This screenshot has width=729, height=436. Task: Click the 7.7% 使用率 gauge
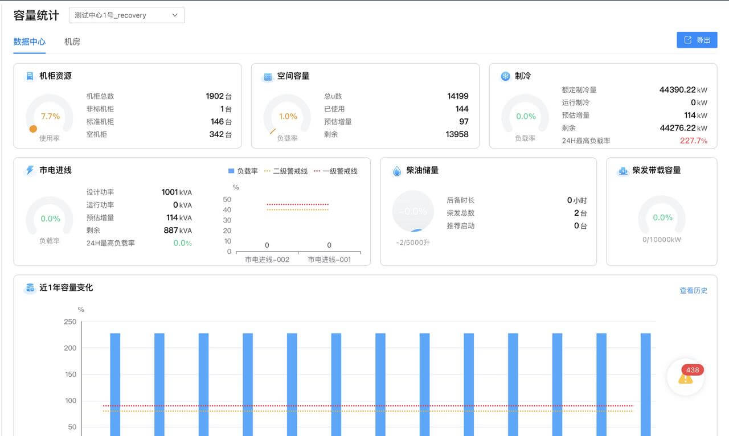pyautogui.click(x=49, y=116)
